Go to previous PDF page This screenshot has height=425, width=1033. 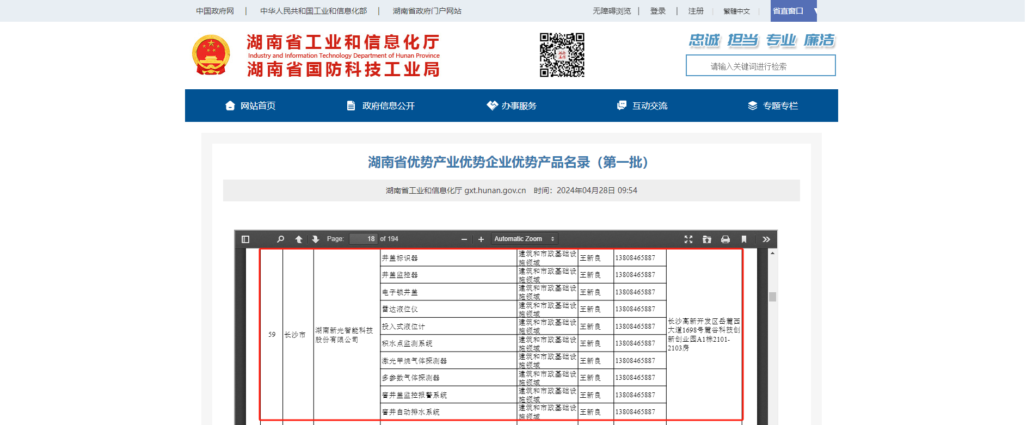click(299, 239)
